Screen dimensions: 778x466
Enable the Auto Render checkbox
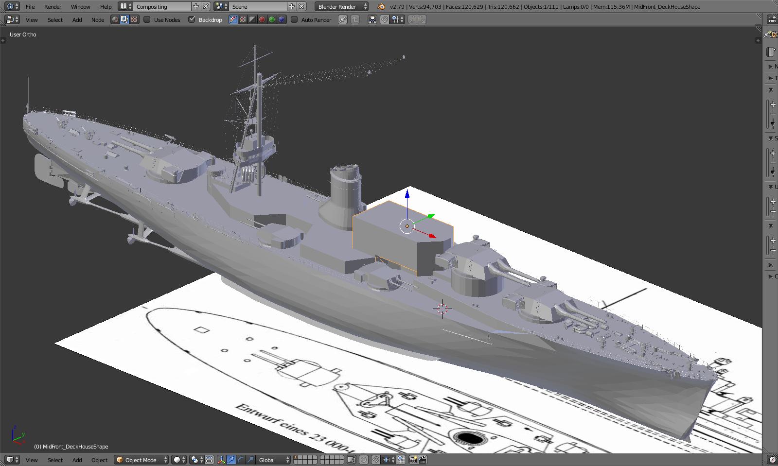tap(294, 20)
